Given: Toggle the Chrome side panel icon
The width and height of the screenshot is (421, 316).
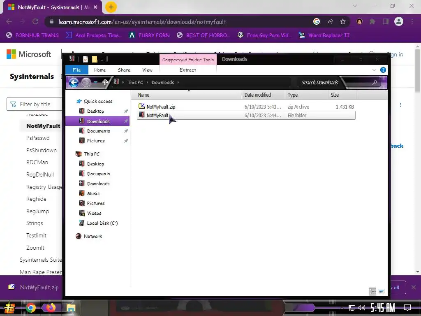Looking at the screenshot, I should coord(386,21).
